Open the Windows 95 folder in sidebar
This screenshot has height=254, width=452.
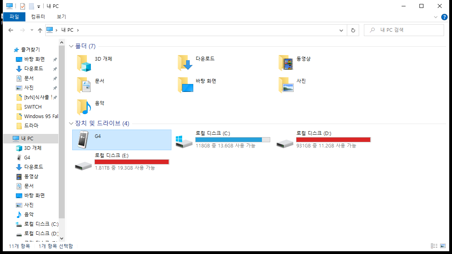click(x=41, y=116)
